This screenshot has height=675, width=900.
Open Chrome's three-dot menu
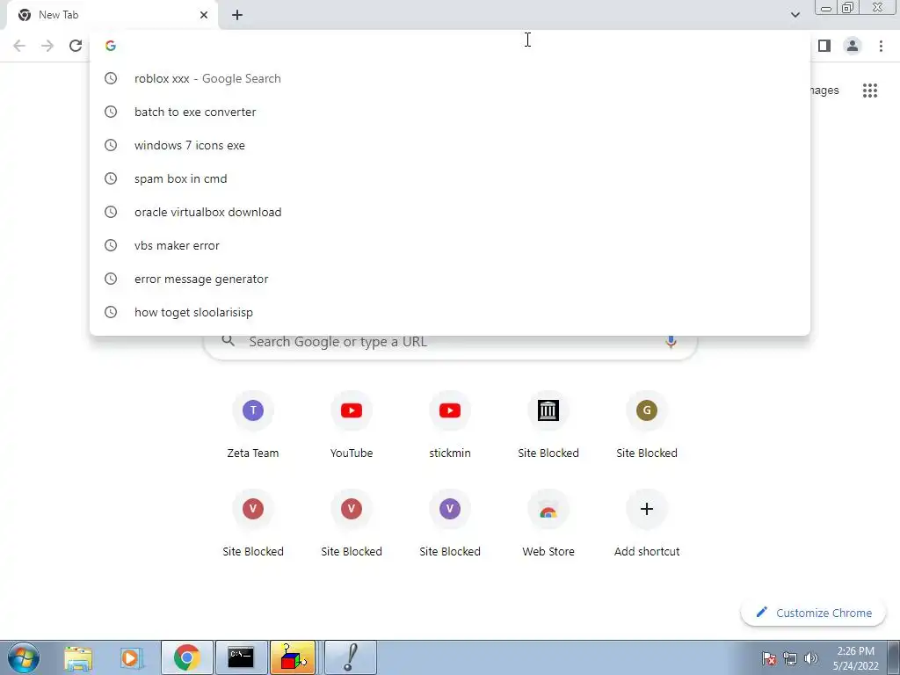[881, 46]
